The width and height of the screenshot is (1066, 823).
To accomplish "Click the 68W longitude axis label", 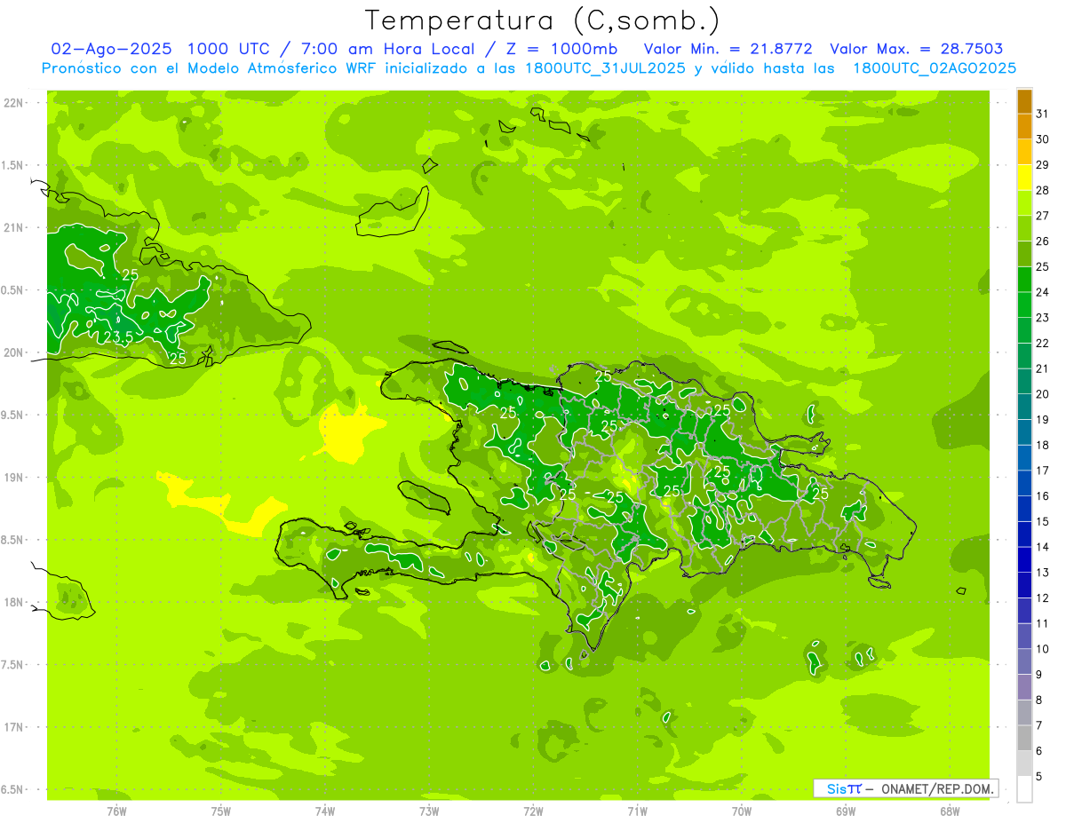I will click(950, 811).
